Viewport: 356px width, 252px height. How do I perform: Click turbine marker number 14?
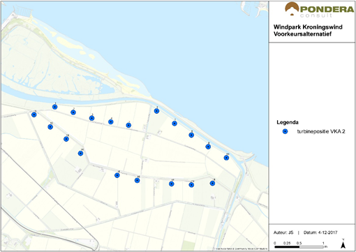click(80, 154)
